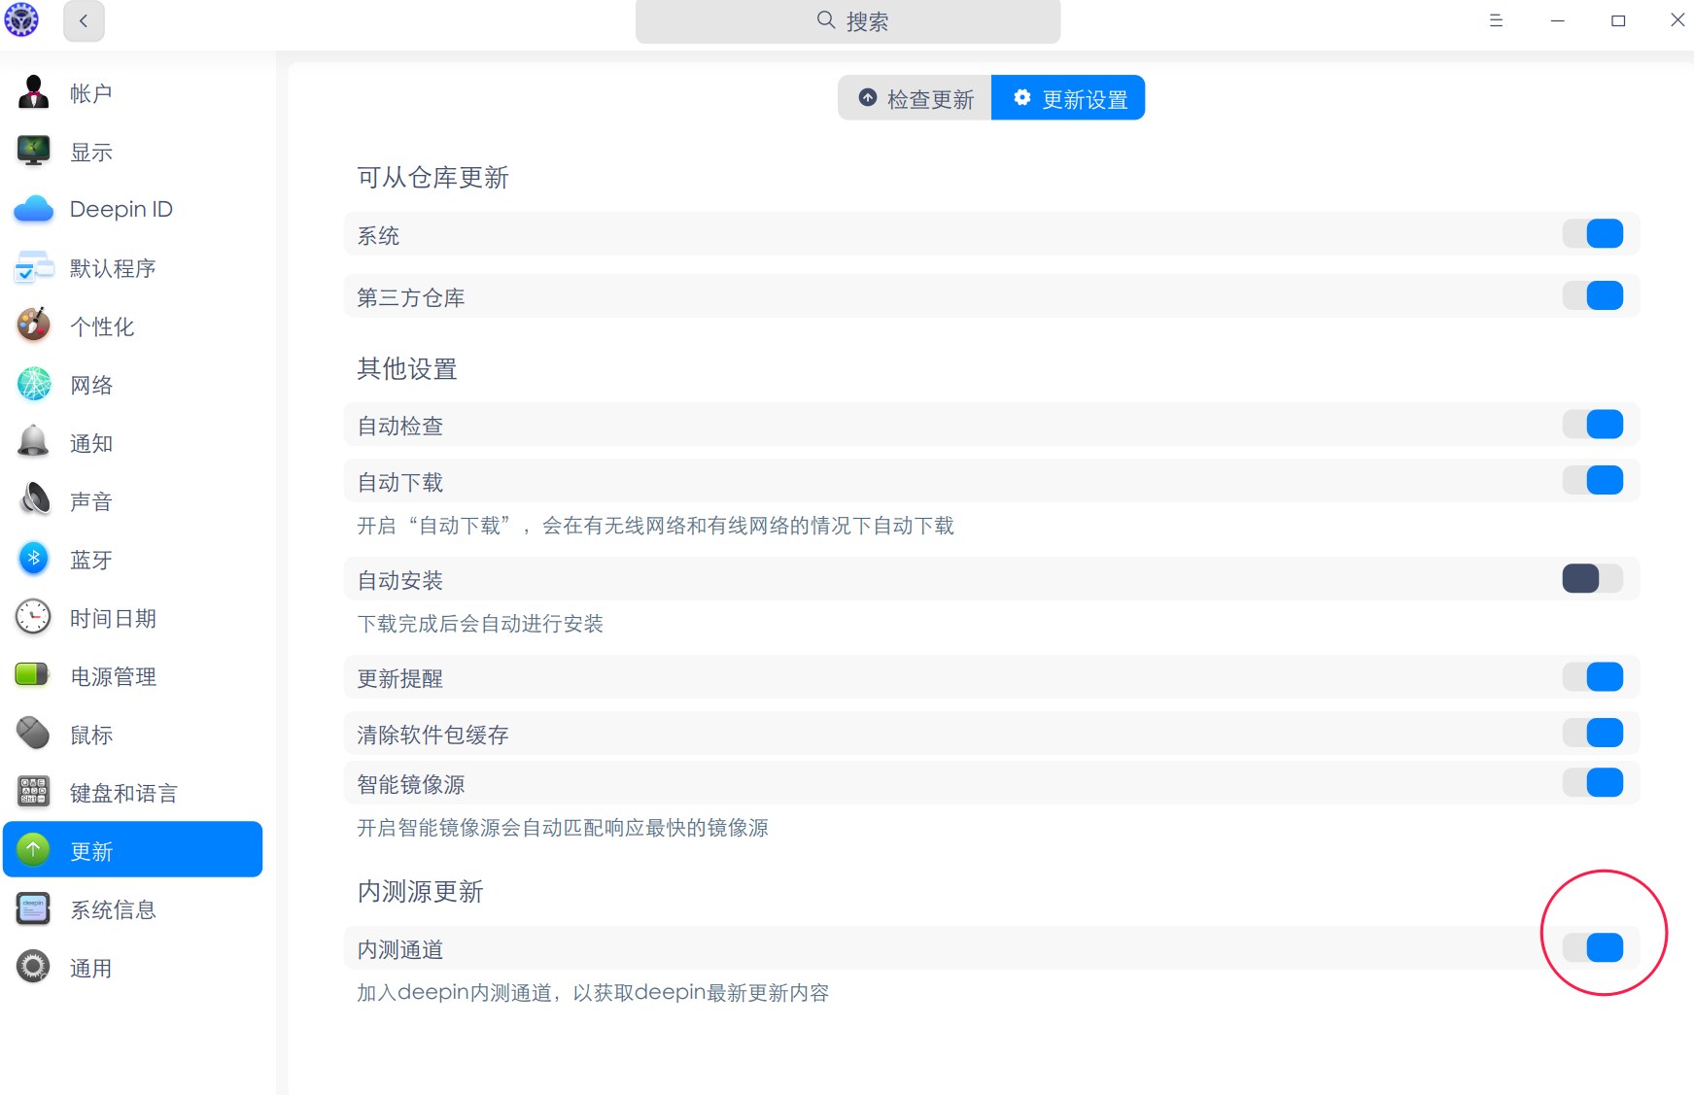Open the 键盘和语言 settings page
This screenshot has width=1694, height=1095.
(x=133, y=792)
